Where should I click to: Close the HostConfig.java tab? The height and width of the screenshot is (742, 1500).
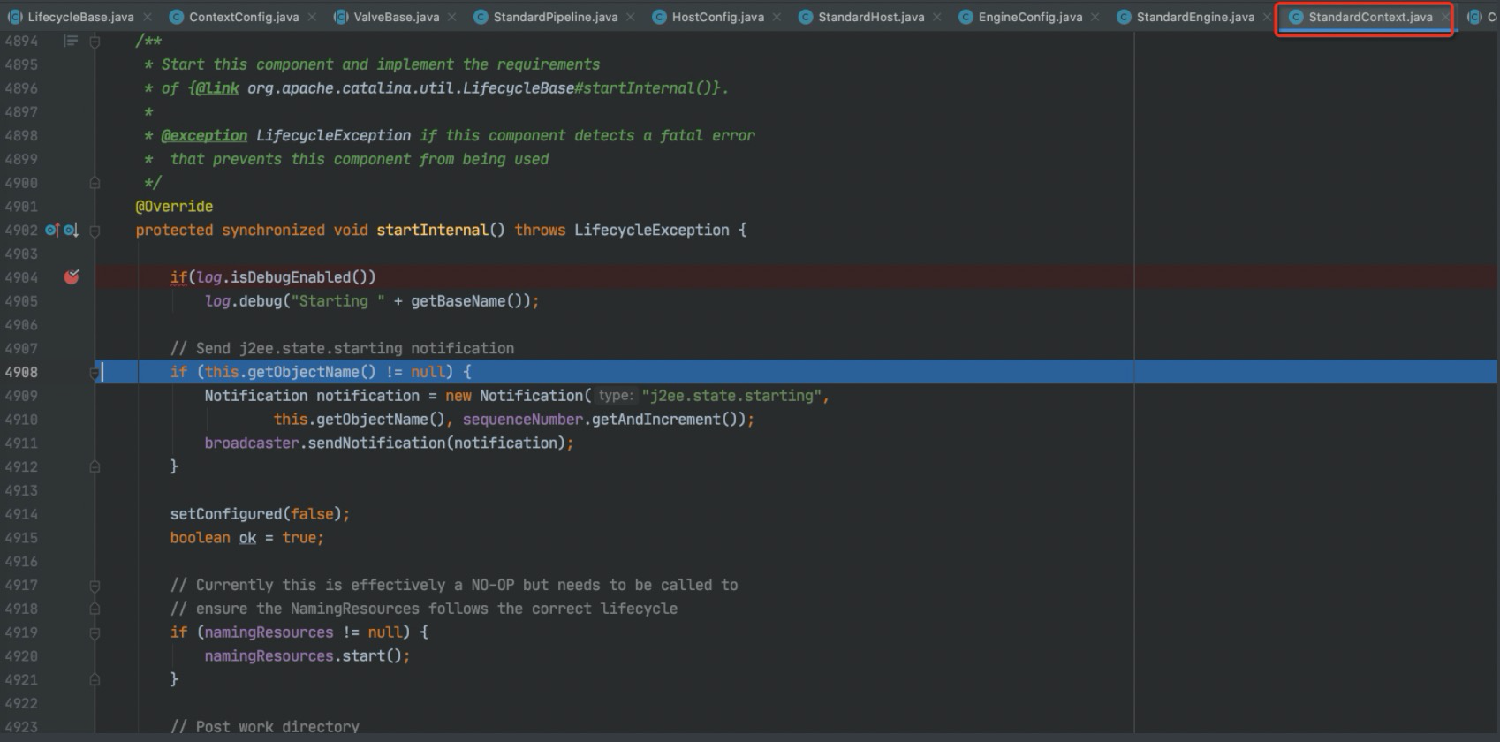tap(777, 17)
